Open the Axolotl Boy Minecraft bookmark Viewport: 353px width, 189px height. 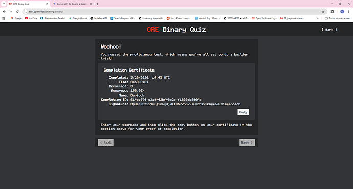pos(207,18)
